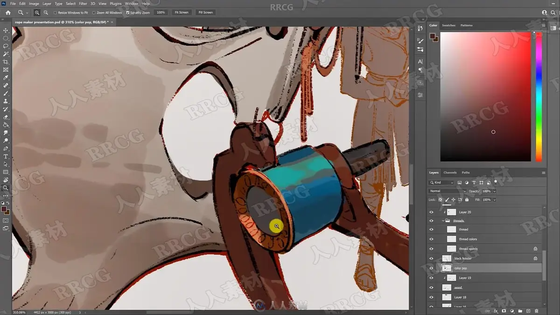
Task: Select the Clone Stamp tool
Action: 6,101
